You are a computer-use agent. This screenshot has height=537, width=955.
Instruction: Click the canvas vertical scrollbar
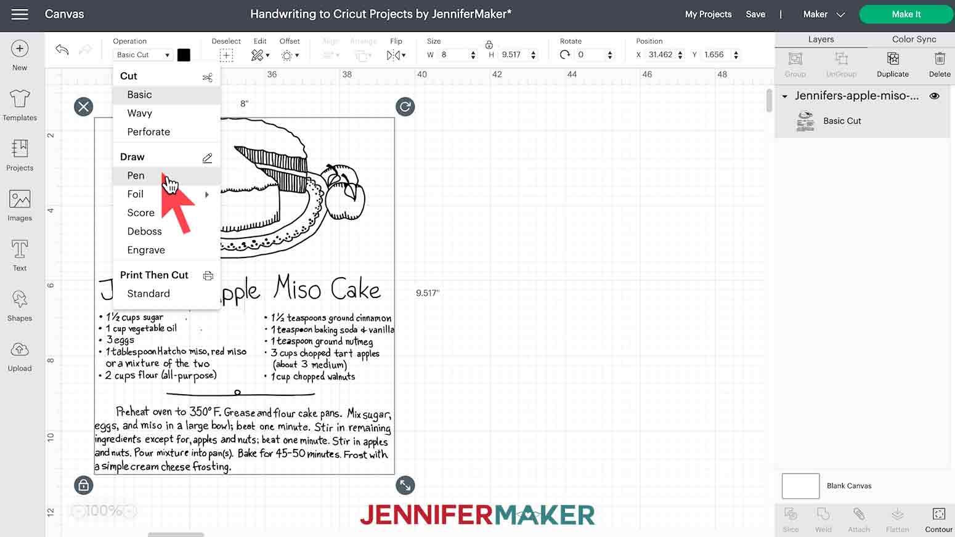[x=769, y=101]
